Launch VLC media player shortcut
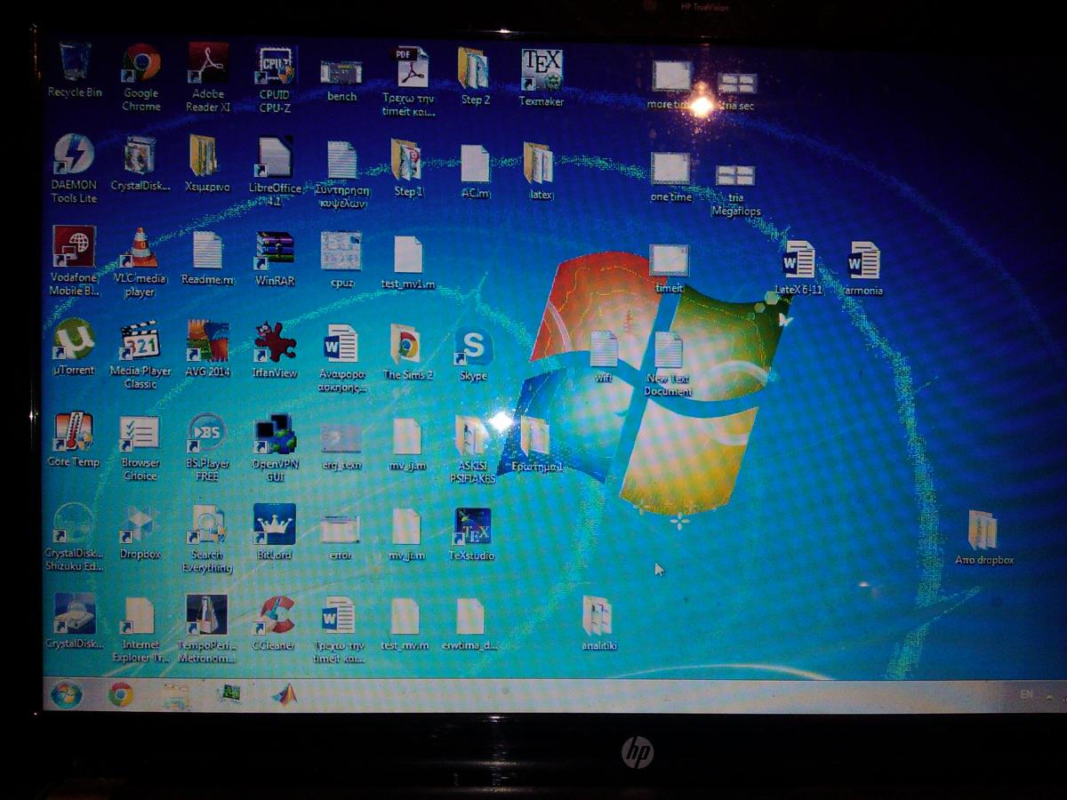The height and width of the screenshot is (800, 1067). coord(140,248)
